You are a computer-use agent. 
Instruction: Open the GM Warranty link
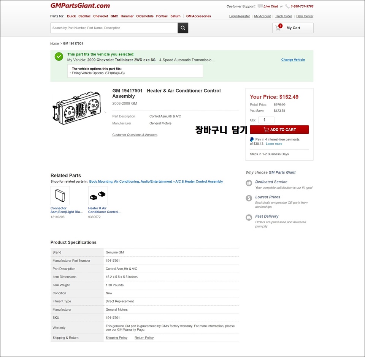click(126, 330)
